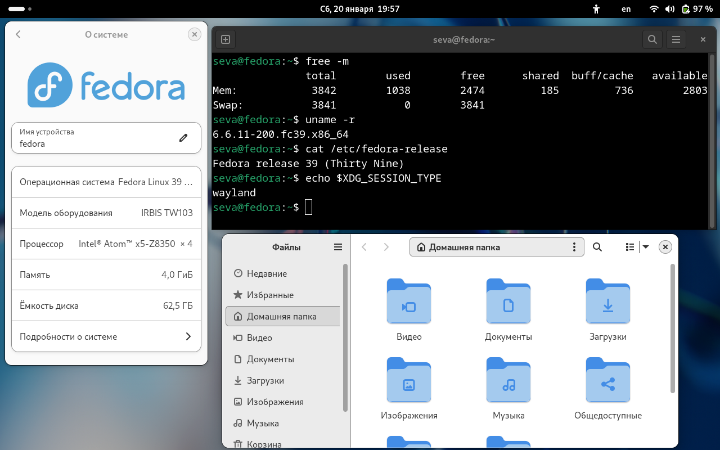Click Память 4,0 ГиБ row
720x450 pixels.
pos(106,274)
